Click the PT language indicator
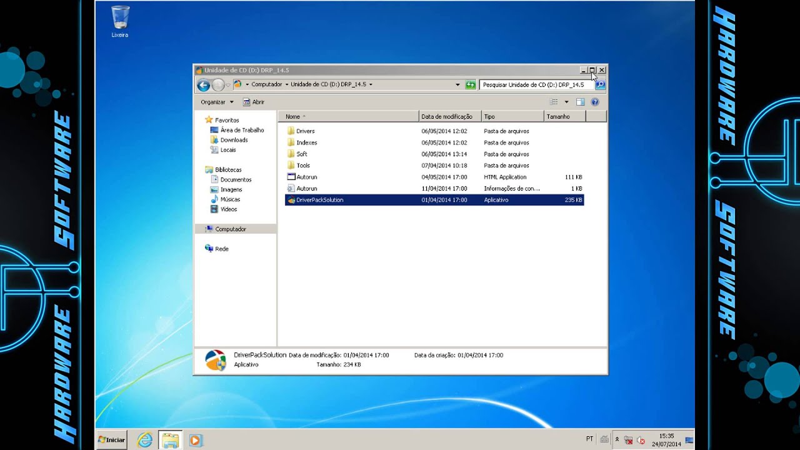This screenshot has width=800, height=450. [x=590, y=439]
